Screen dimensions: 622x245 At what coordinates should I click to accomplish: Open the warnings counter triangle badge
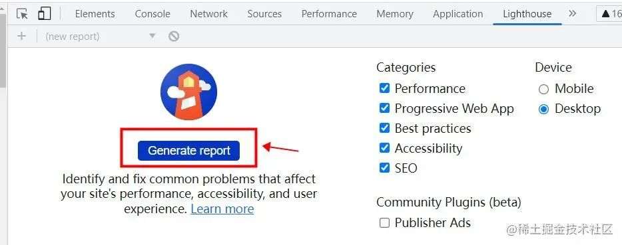pos(609,14)
